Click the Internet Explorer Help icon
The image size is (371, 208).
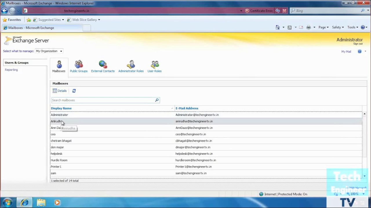pyautogui.click(x=363, y=27)
